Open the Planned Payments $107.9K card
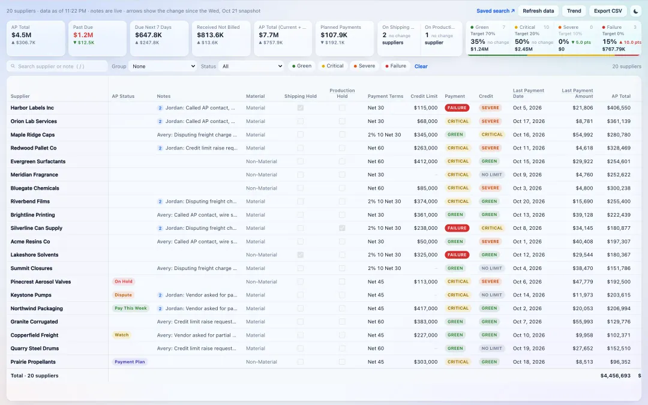 [344, 38]
